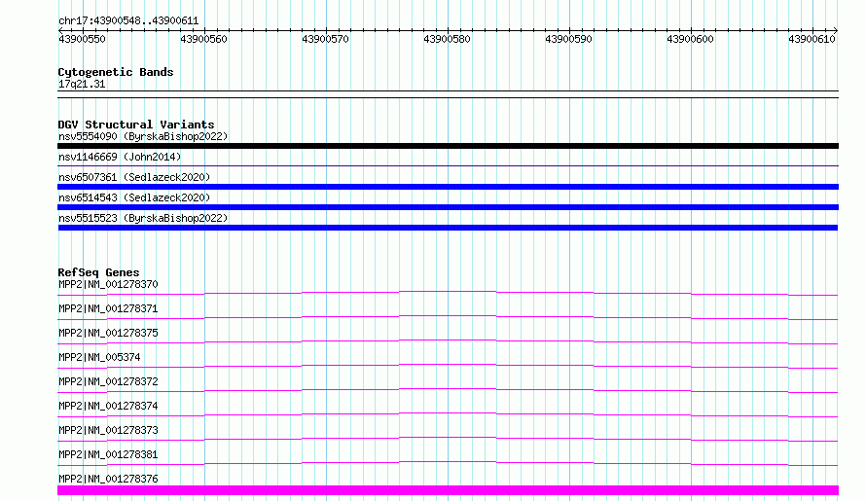Click ruler tick label 43900610

point(812,39)
